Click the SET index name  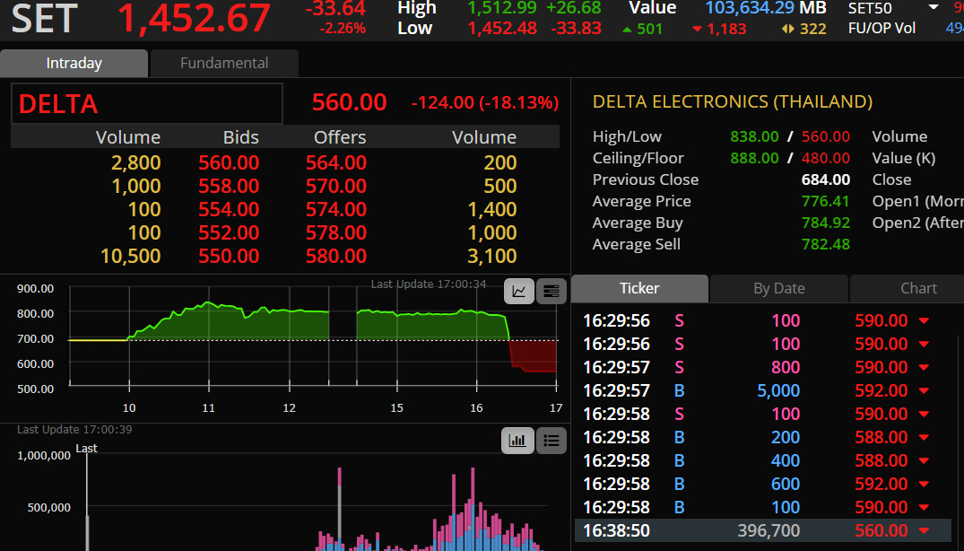(44, 18)
